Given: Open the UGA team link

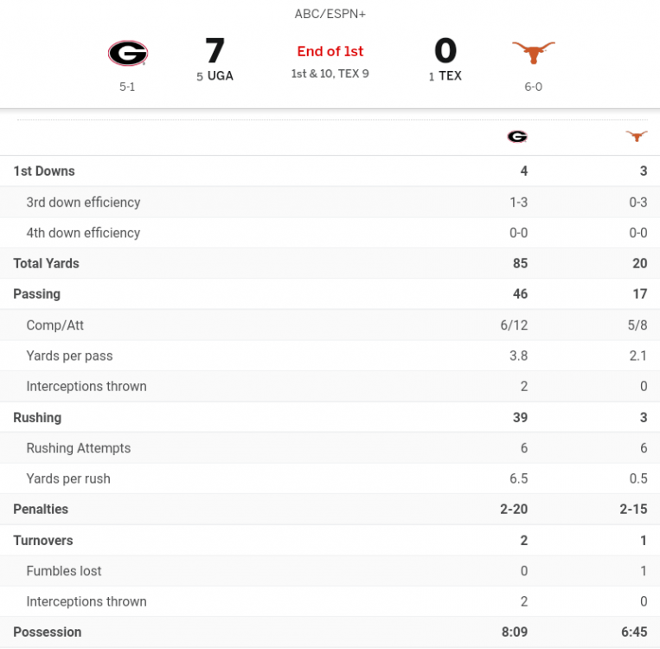Looking at the screenshot, I should [x=220, y=76].
